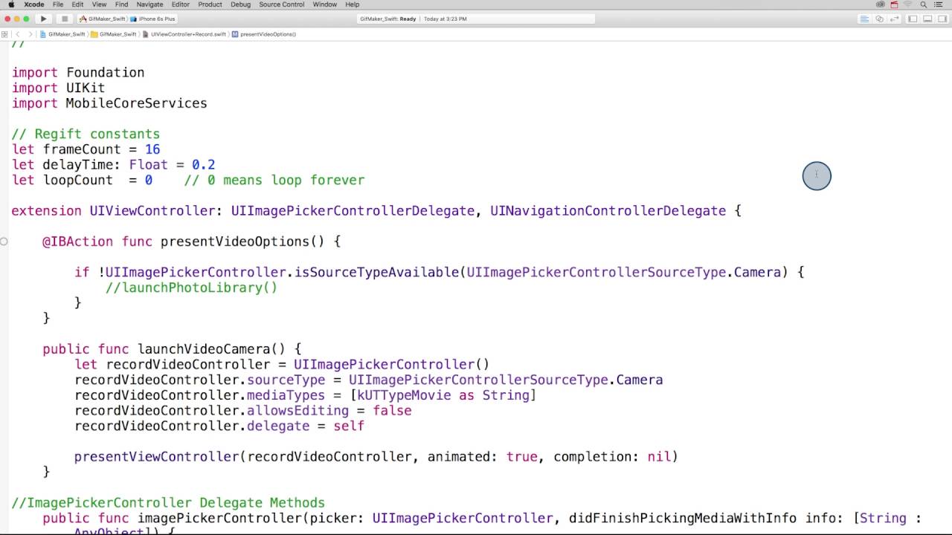The height and width of the screenshot is (535, 952).
Task: Open the View menu
Action: (x=99, y=4)
